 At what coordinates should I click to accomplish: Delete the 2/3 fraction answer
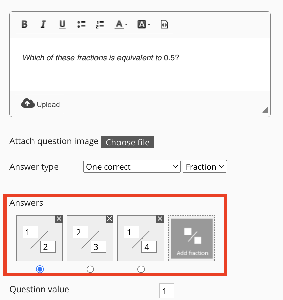click(109, 219)
